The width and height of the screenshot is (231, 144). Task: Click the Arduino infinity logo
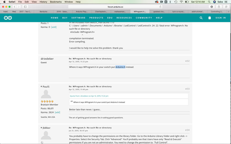click(x=8, y=18)
